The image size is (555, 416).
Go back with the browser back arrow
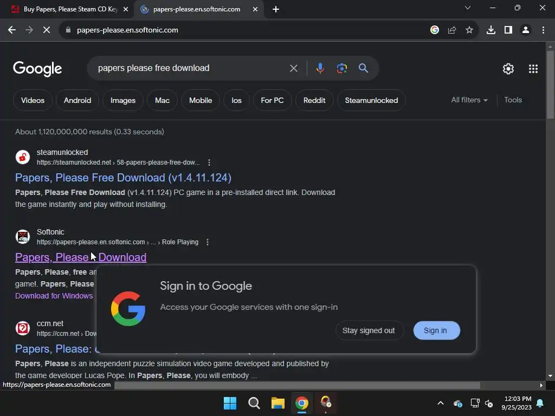12,30
